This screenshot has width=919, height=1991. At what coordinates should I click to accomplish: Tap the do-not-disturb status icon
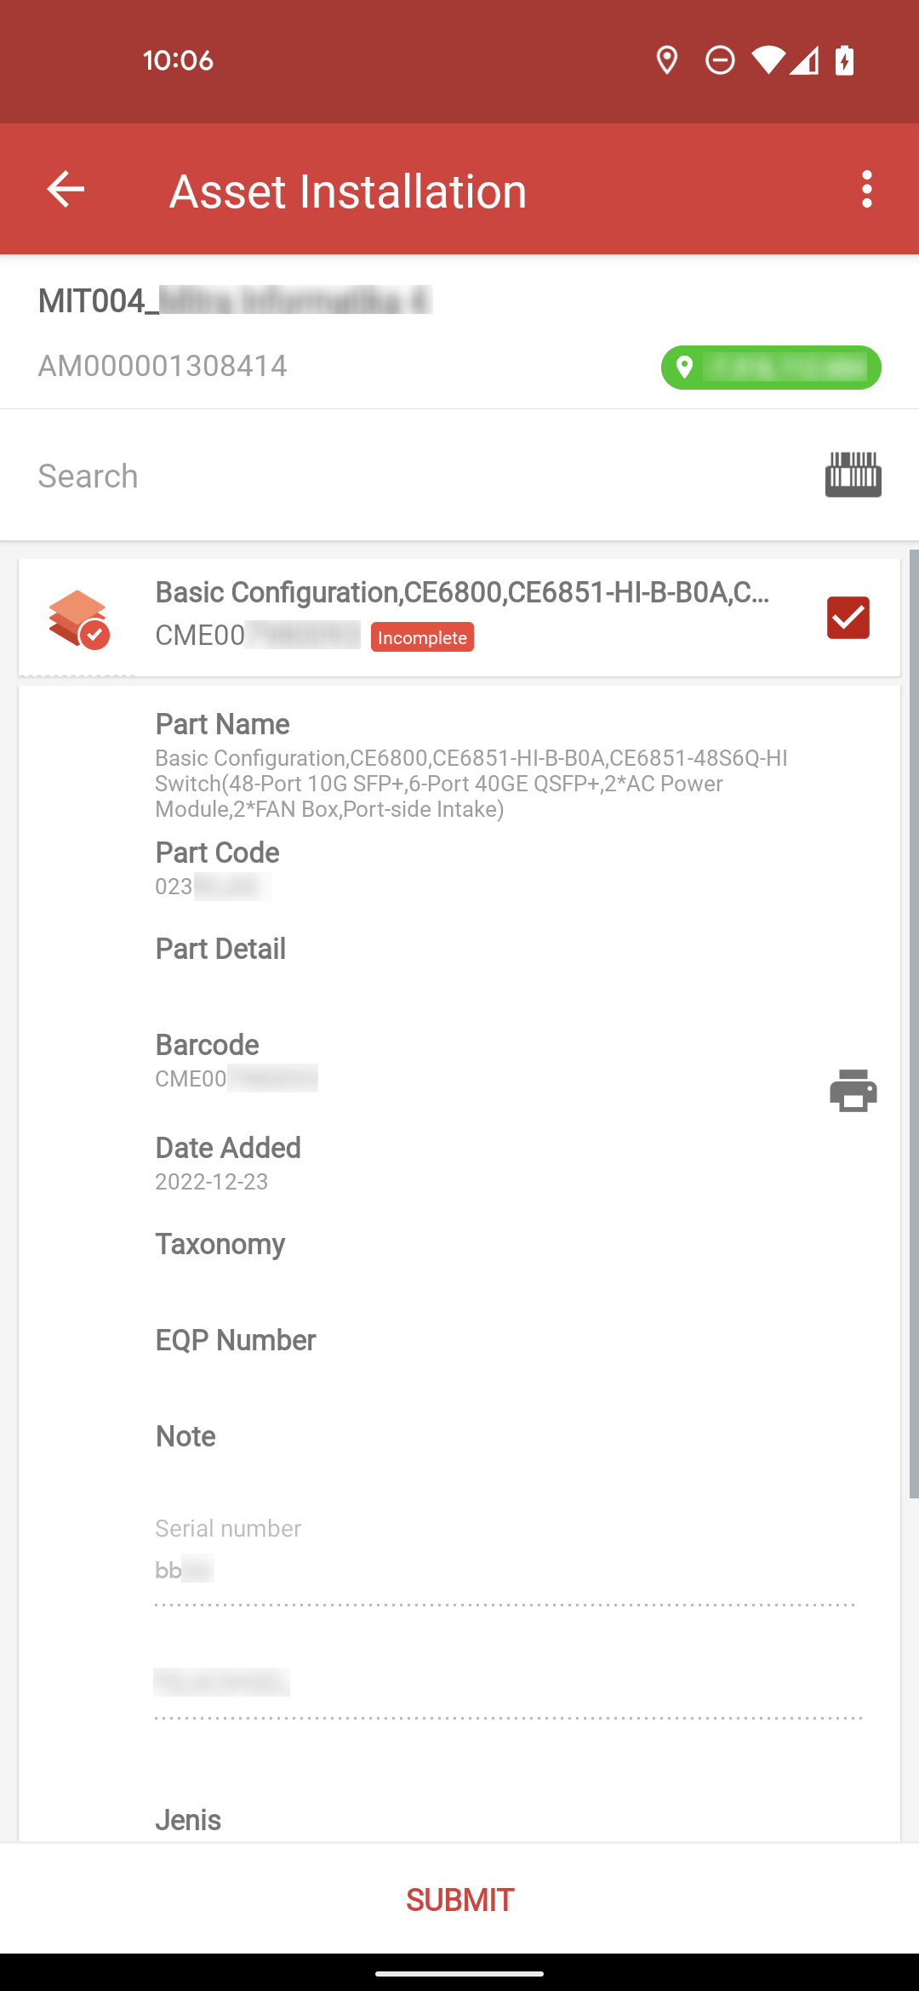click(720, 60)
